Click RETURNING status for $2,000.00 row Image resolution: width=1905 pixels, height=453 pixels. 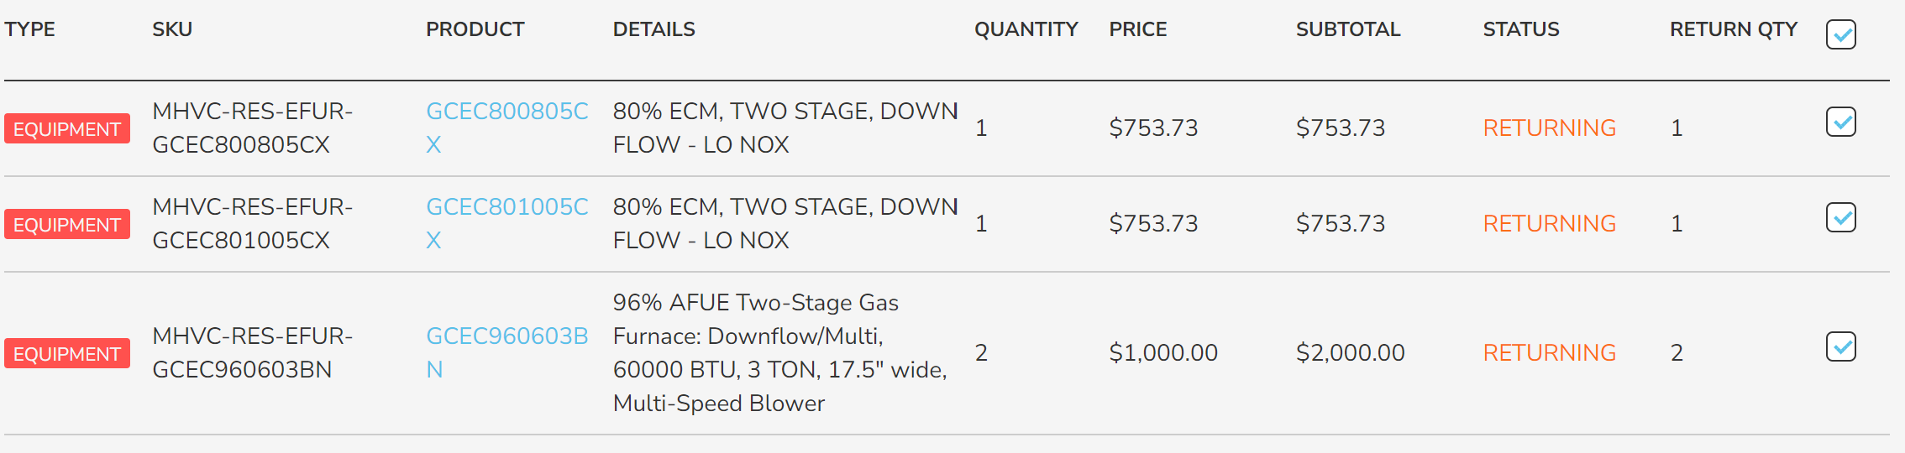point(1549,352)
